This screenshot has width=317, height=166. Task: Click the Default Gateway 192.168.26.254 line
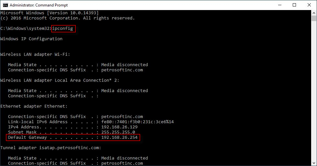click(x=73, y=137)
